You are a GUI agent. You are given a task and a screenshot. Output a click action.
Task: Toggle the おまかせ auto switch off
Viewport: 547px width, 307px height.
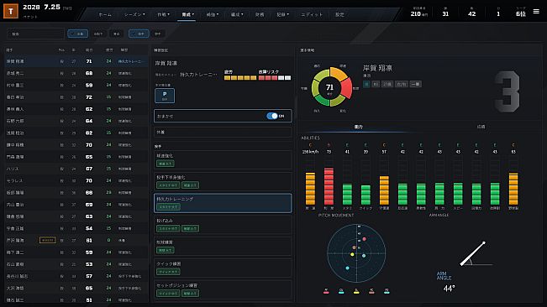point(272,116)
